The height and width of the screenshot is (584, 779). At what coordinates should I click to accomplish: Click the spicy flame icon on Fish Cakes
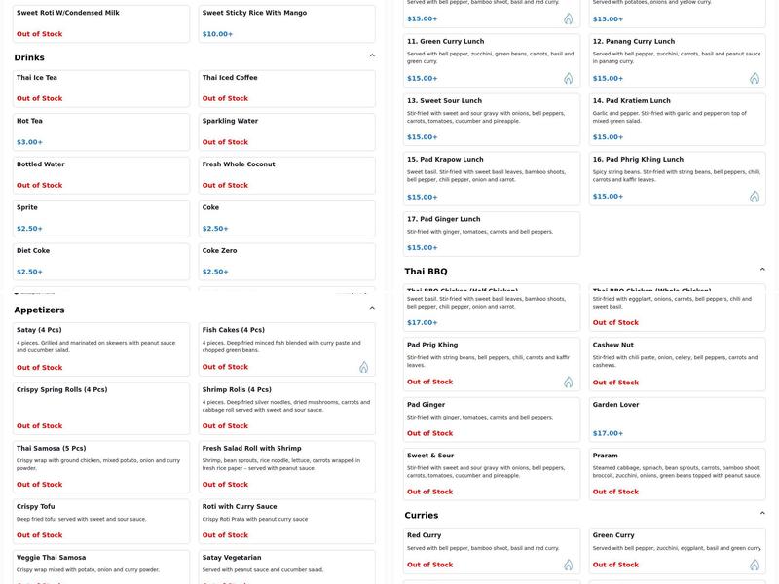(x=363, y=367)
